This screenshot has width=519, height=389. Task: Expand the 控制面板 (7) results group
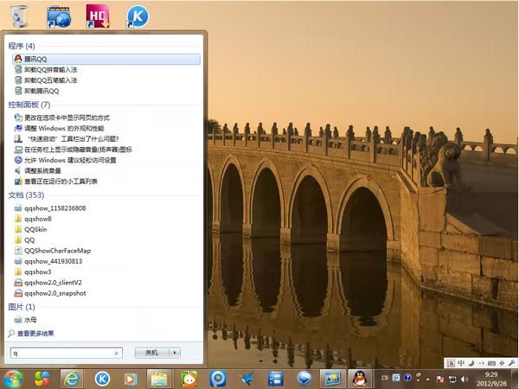coord(29,105)
